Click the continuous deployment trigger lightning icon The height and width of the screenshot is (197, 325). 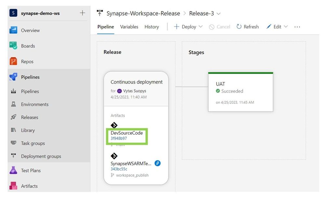(157, 163)
